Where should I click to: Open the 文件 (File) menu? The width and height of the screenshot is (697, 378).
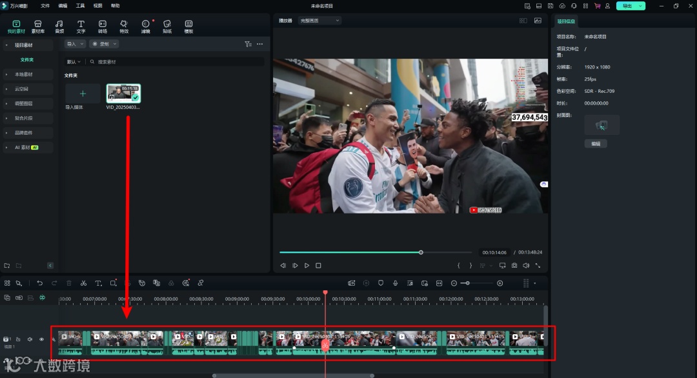point(45,6)
